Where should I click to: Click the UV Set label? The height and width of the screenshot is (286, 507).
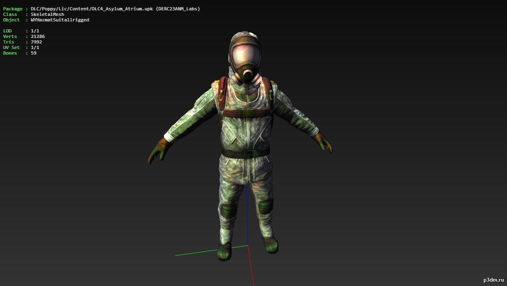(11, 47)
